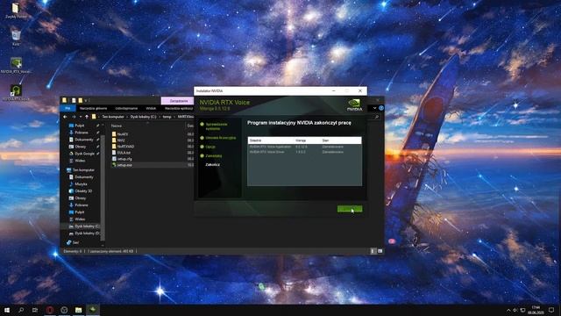The image size is (561, 316).
Task: Open NVIDIA RTX Voice installer desktop icon
Action: pos(16,66)
